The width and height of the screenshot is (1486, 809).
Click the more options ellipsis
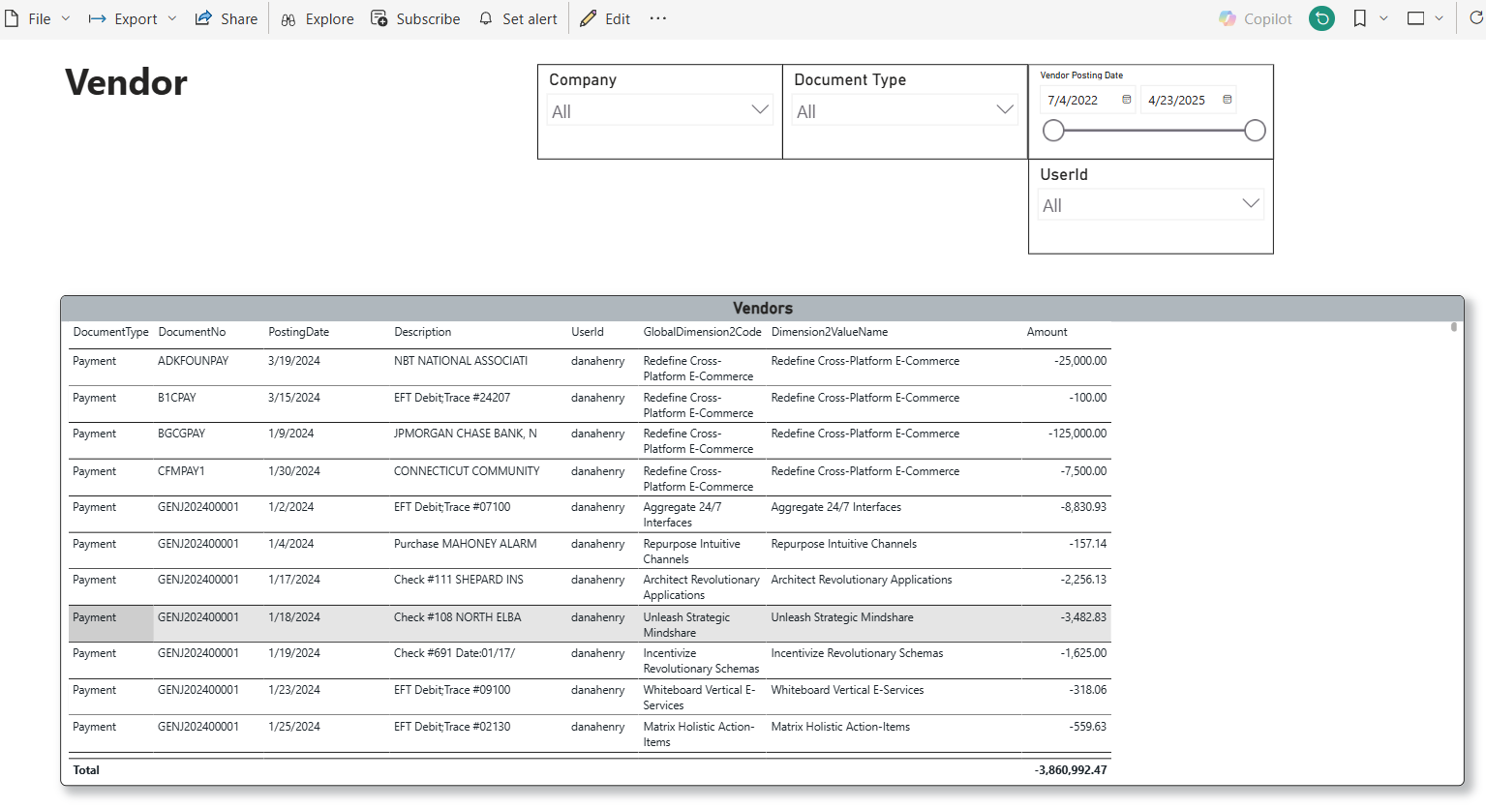658,18
